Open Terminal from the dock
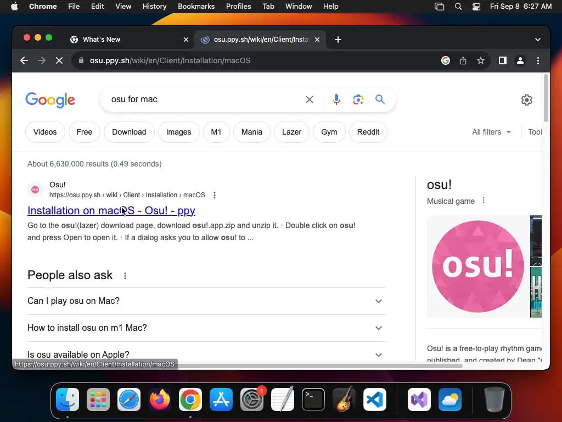562x422 pixels. (313, 399)
